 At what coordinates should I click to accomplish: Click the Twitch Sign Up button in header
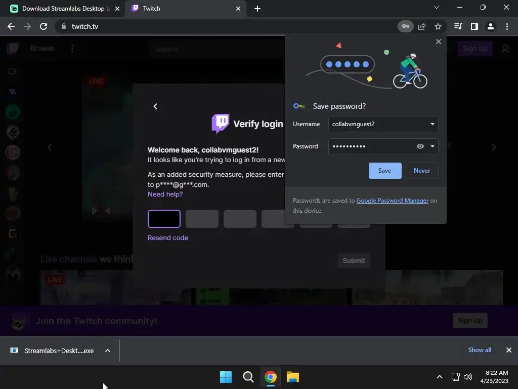click(x=475, y=49)
